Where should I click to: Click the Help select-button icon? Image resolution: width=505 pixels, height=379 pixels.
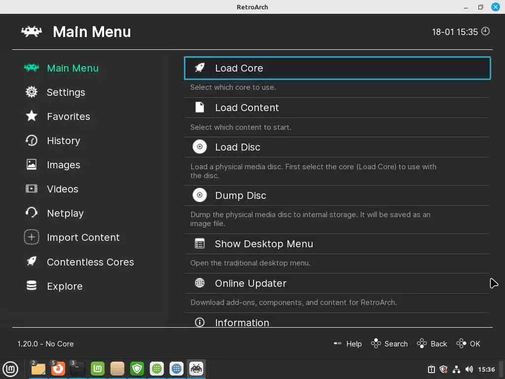point(337,343)
